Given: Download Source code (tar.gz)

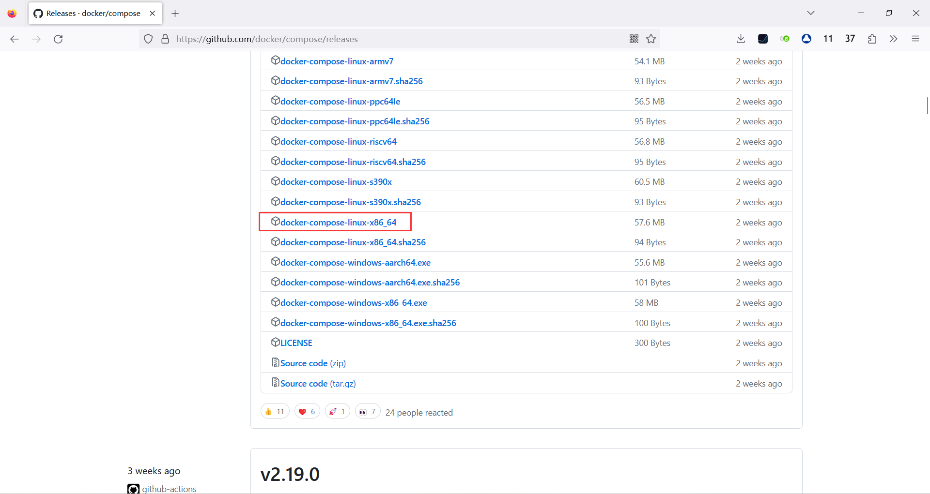Looking at the screenshot, I should coord(318,384).
